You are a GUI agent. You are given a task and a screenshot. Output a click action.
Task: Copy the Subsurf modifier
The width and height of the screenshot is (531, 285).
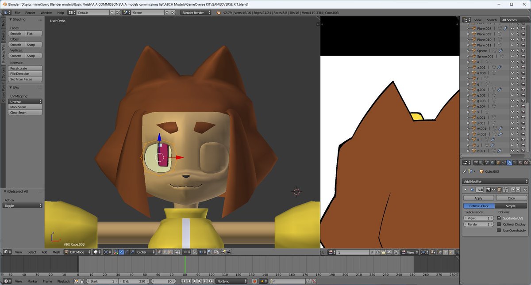(x=511, y=198)
